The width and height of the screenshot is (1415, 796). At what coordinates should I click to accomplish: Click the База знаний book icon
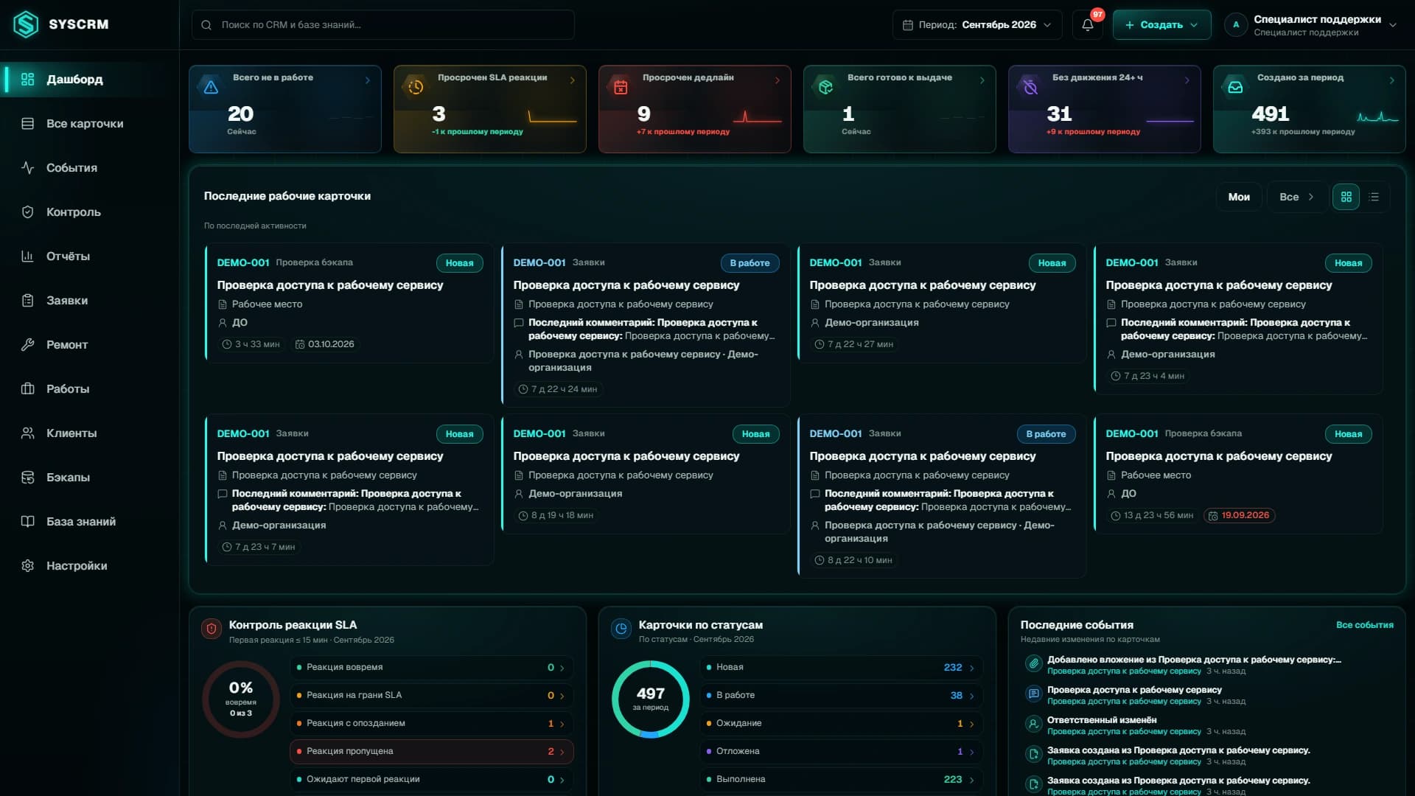[x=27, y=522]
